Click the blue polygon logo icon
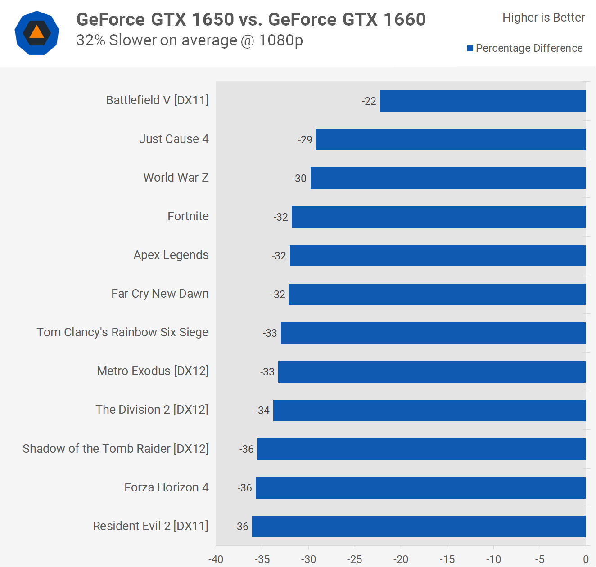 tap(36, 33)
